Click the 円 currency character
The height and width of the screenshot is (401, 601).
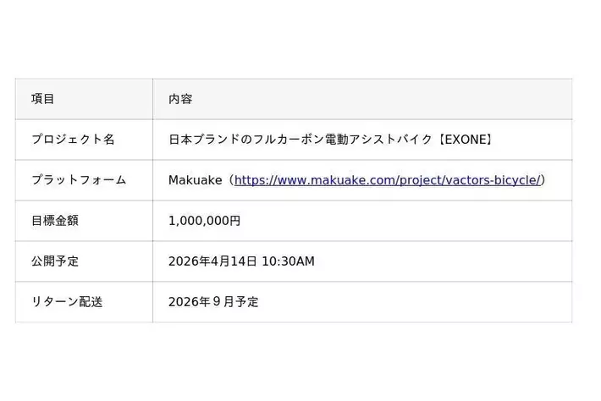235,221
